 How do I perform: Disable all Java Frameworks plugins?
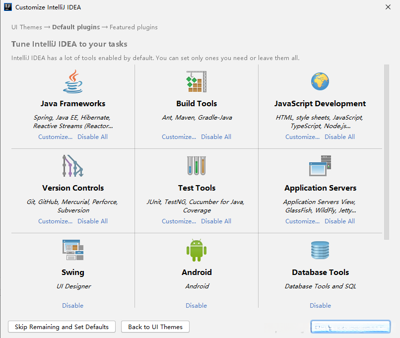click(x=93, y=137)
